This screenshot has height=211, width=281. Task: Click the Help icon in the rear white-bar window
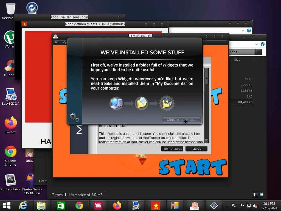click(x=249, y=30)
